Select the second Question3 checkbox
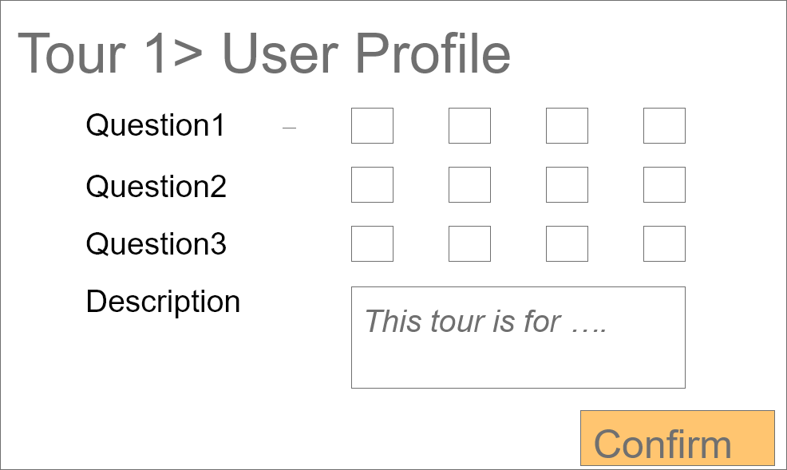 (469, 243)
